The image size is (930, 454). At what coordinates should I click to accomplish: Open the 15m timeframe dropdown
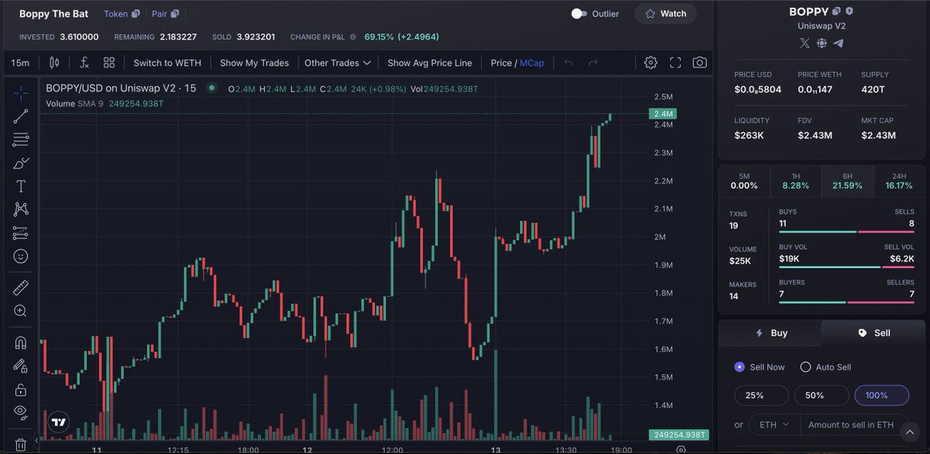coord(20,63)
